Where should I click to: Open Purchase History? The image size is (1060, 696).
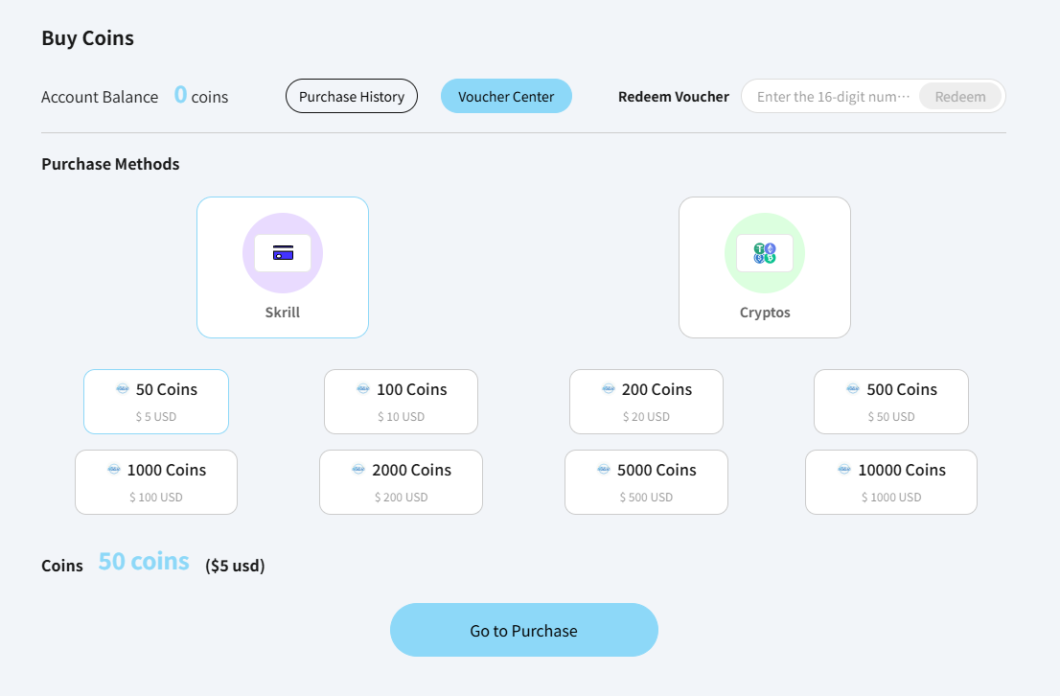352,96
